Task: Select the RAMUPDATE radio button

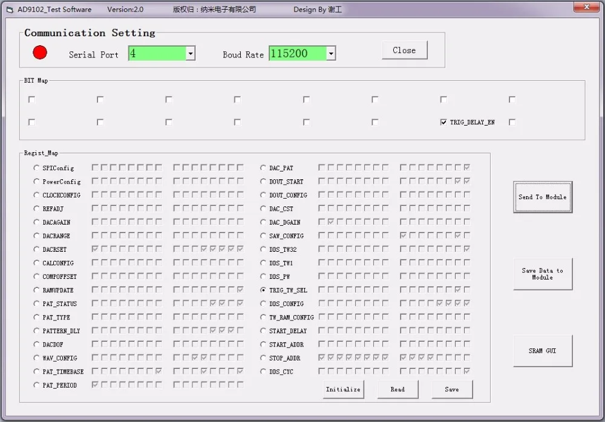Action: [36, 290]
